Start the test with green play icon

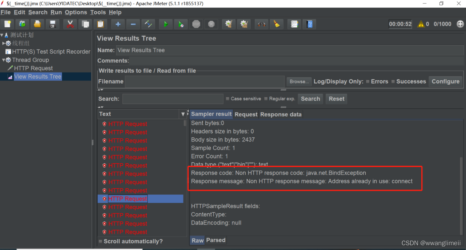(166, 24)
